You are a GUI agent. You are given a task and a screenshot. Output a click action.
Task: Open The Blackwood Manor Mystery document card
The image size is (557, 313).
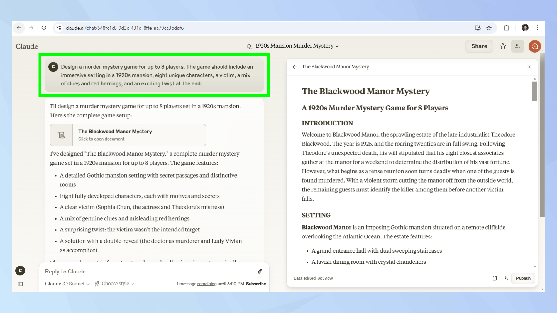[128, 135]
